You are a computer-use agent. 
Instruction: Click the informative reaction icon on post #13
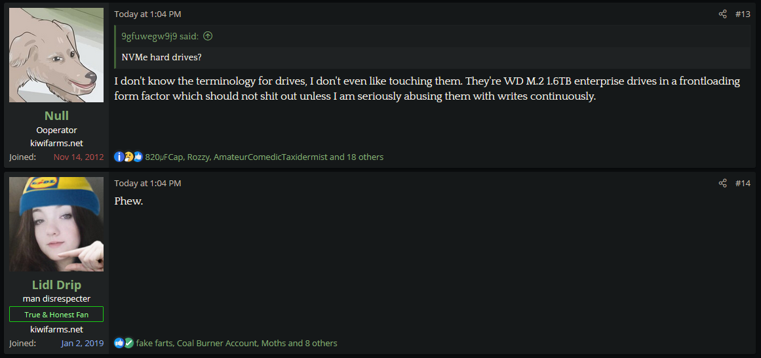click(119, 157)
